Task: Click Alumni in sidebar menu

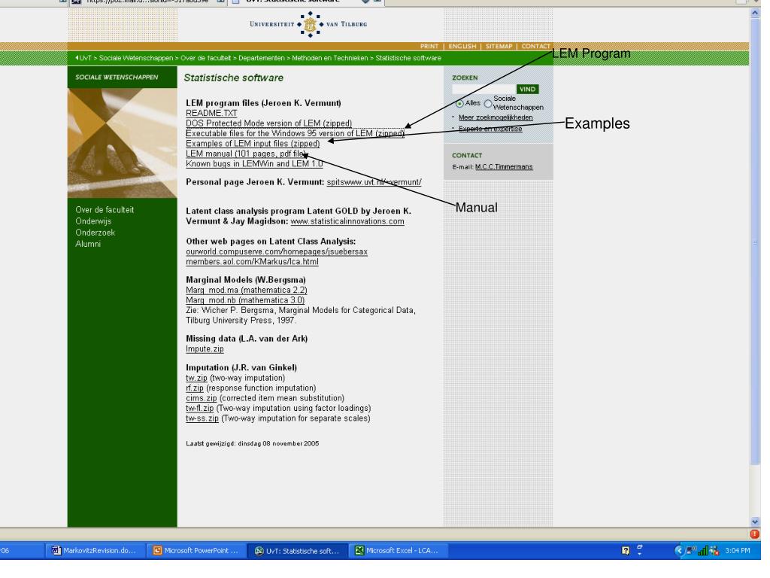Action: [88, 244]
